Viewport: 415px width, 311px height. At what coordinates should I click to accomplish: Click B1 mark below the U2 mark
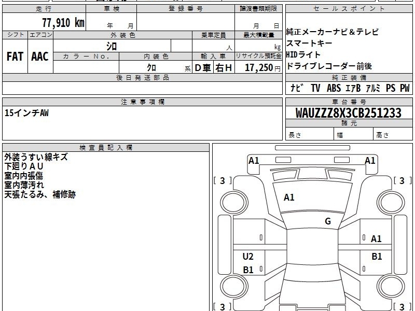click(x=248, y=270)
